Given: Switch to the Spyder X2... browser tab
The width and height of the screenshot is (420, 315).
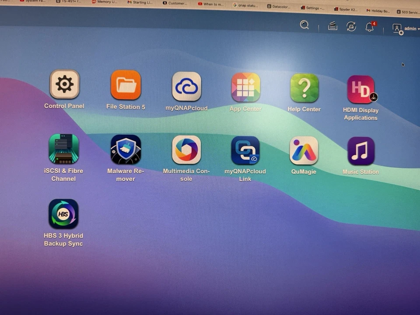Looking at the screenshot, I should [346, 9].
